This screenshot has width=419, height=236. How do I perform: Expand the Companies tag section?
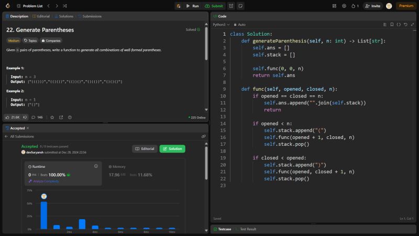coord(51,40)
